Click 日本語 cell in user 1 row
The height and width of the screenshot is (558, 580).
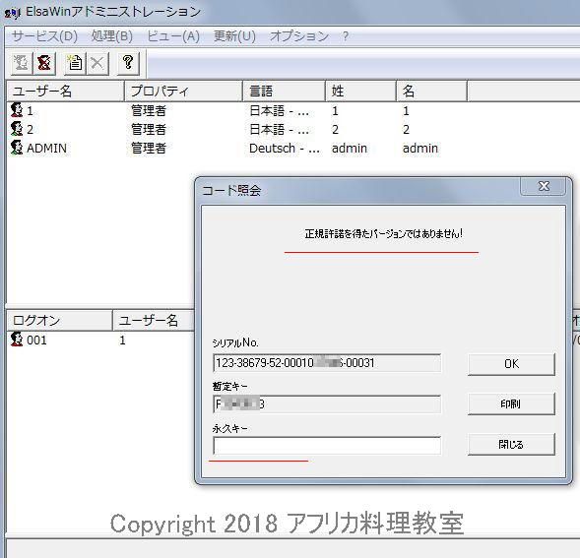click(279, 111)
